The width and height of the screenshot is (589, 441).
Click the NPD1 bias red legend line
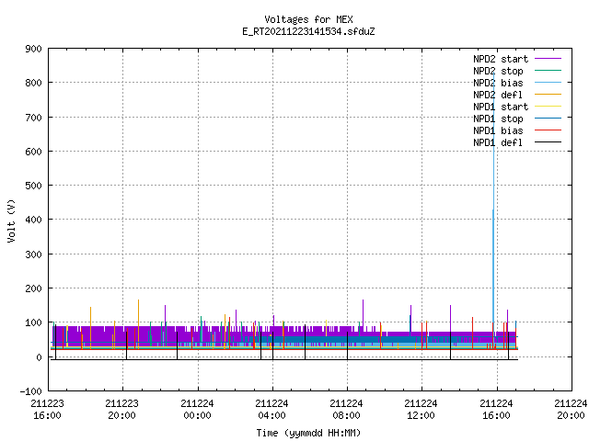(x=548, y=130)
